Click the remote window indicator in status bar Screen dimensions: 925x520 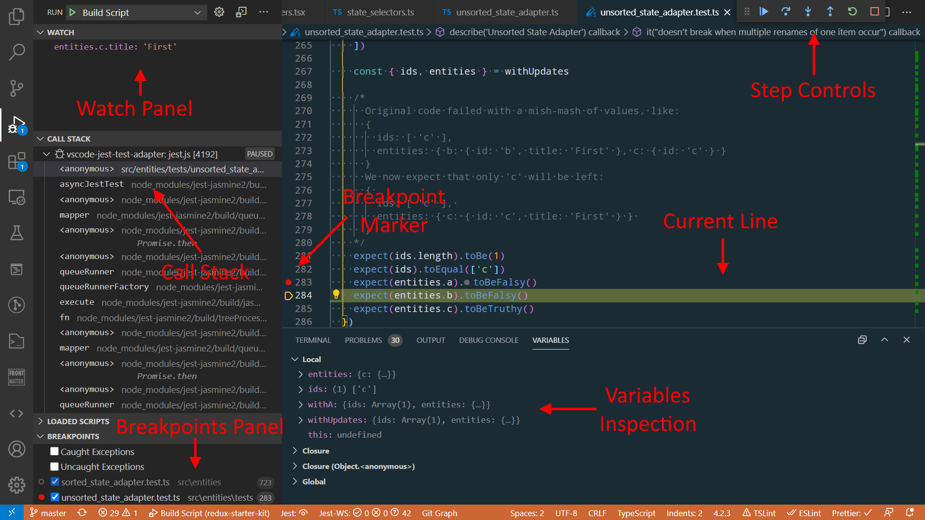tap(12, 513)
